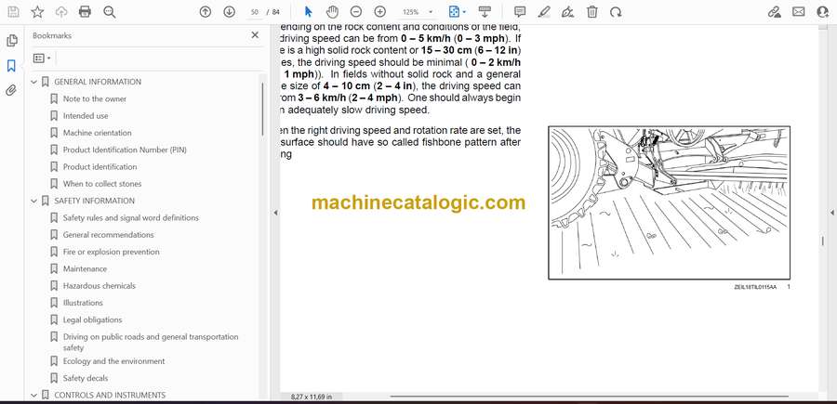The width and height of the screenshot is (837, 404).
Task: Open the Find text magnifier tool
Action: click(x=110, y=12)
